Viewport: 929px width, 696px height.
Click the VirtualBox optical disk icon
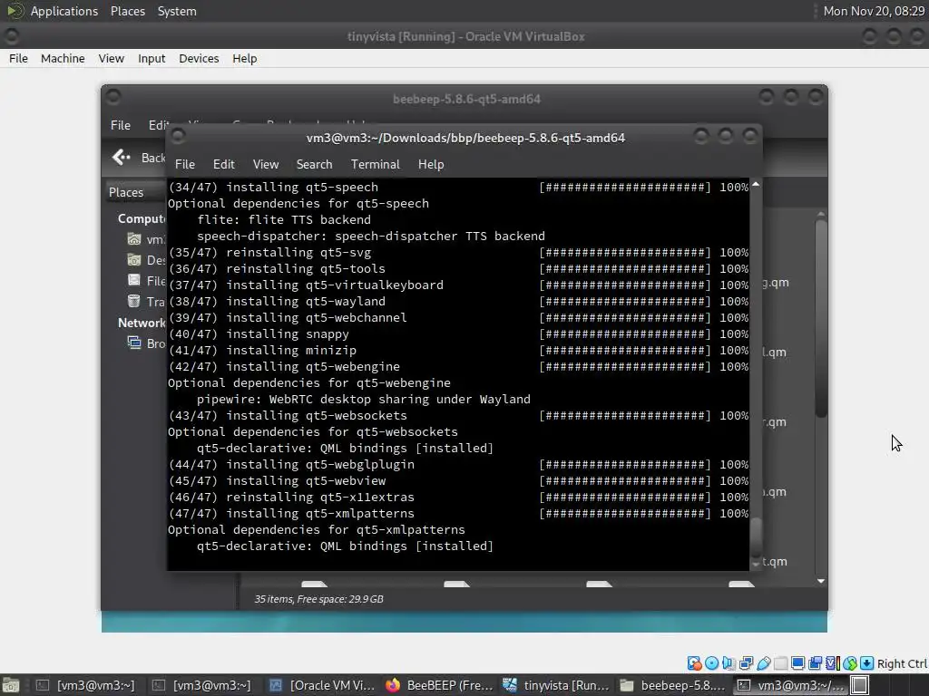click(x=711, y=663)
